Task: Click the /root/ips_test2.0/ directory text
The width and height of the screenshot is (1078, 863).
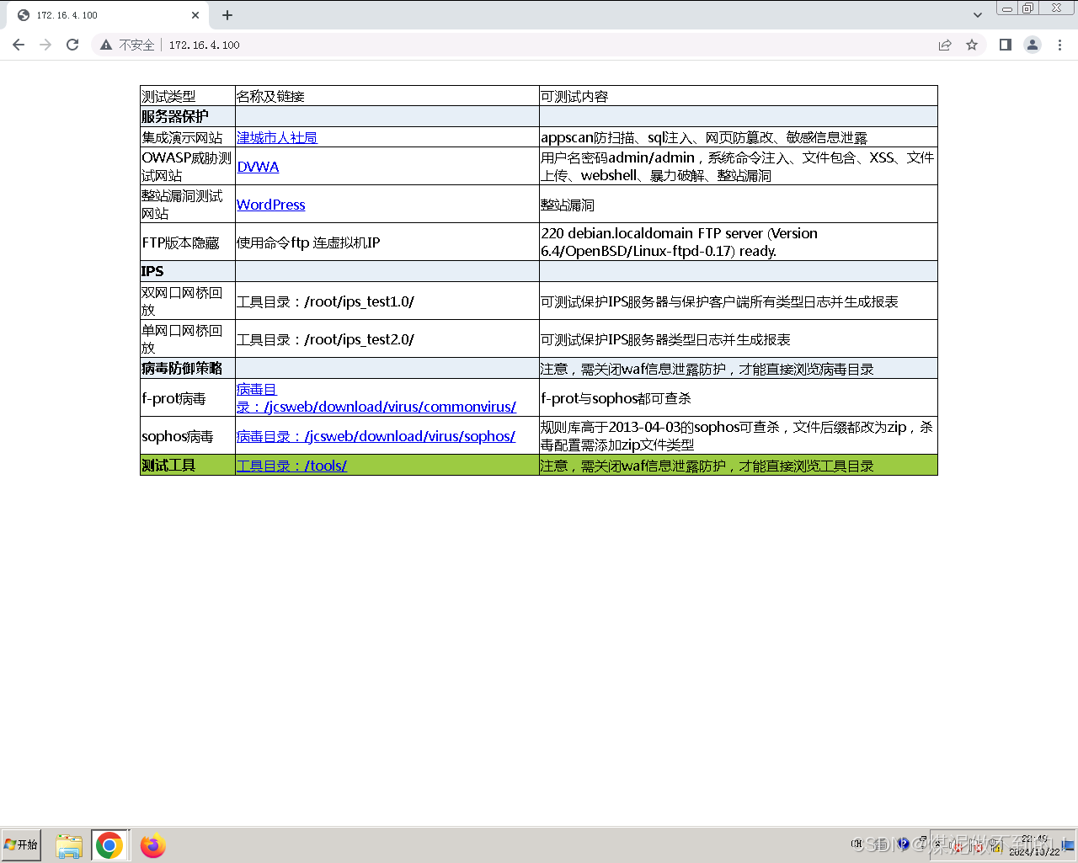Action: coord(359,339)
